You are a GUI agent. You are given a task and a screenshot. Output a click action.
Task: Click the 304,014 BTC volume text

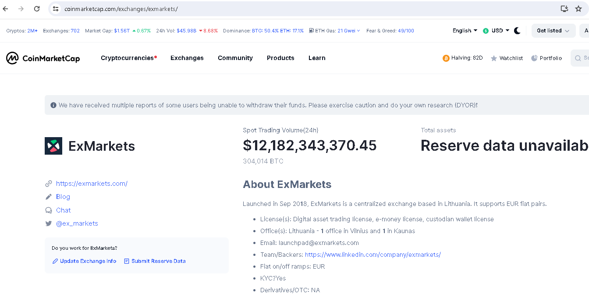coord(263,161)
